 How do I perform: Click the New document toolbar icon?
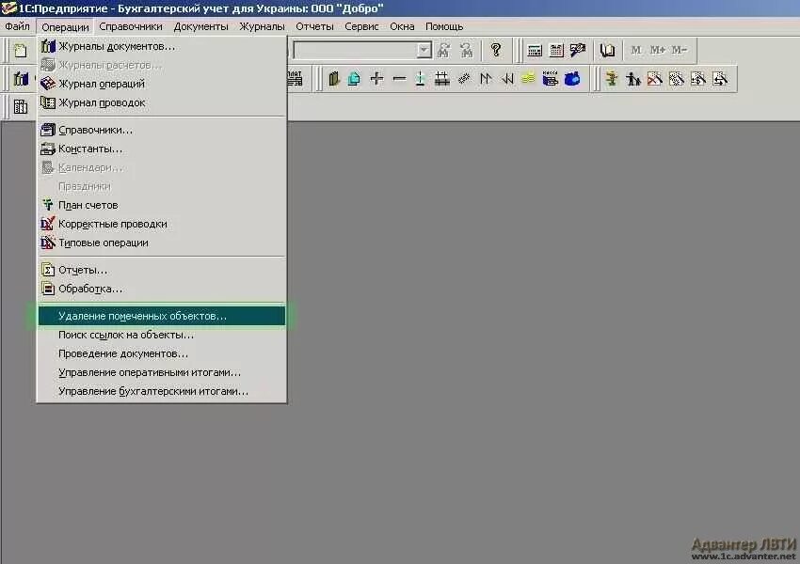pos(21,50)
